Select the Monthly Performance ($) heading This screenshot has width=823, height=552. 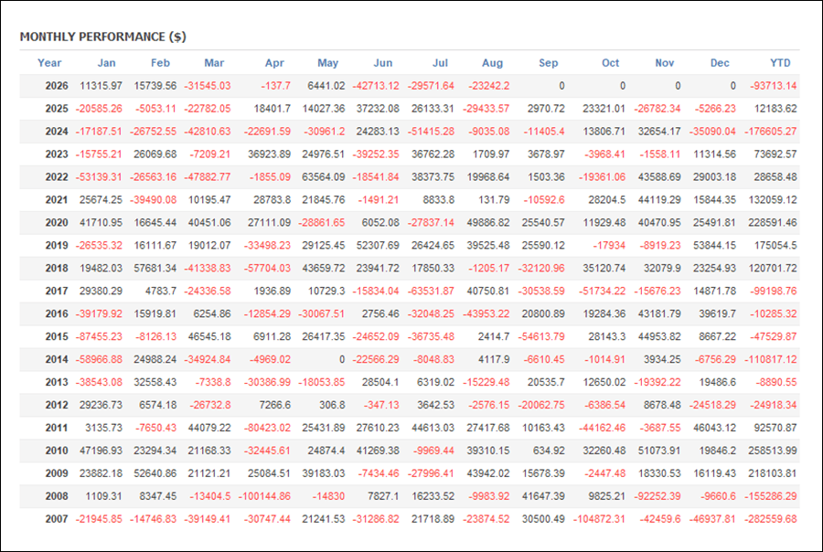click(102, 37)
